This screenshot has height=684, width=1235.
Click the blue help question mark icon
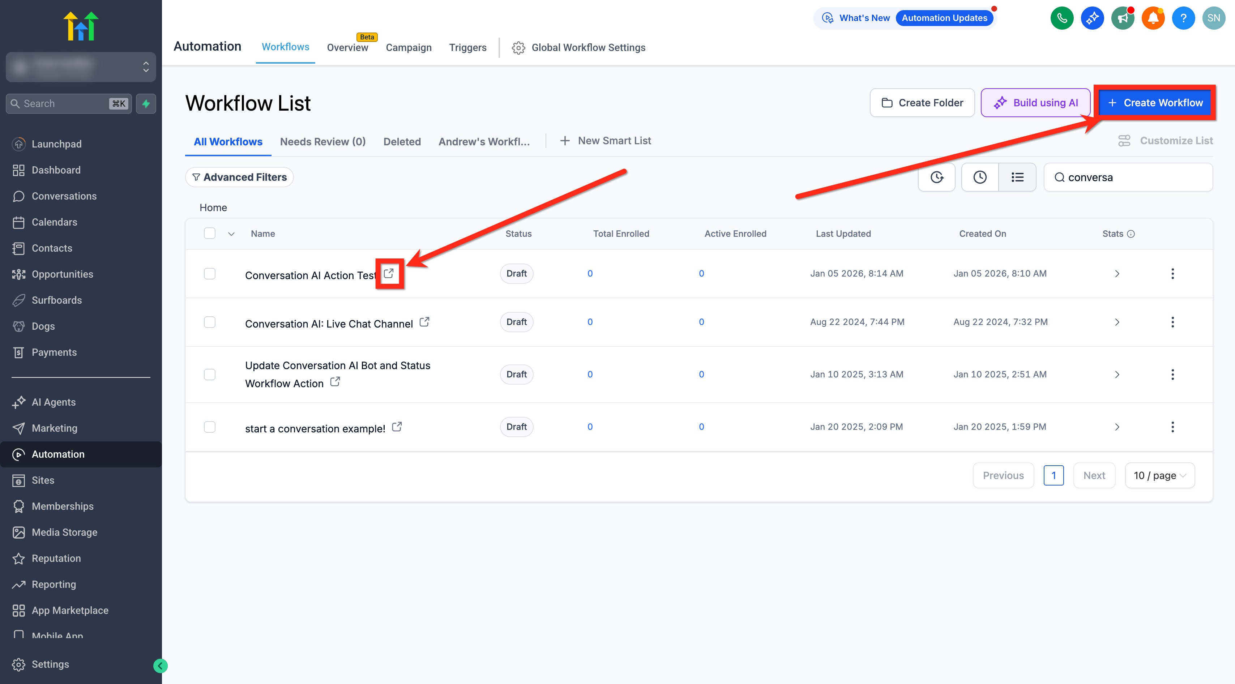pos(1183,18)
